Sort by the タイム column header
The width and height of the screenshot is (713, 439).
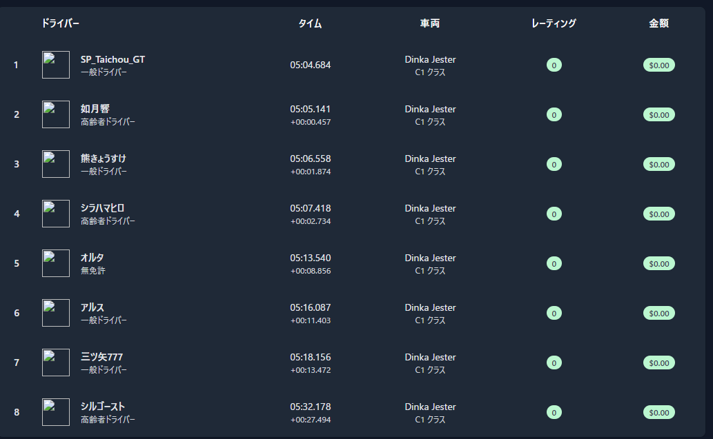tap(310, 23)
